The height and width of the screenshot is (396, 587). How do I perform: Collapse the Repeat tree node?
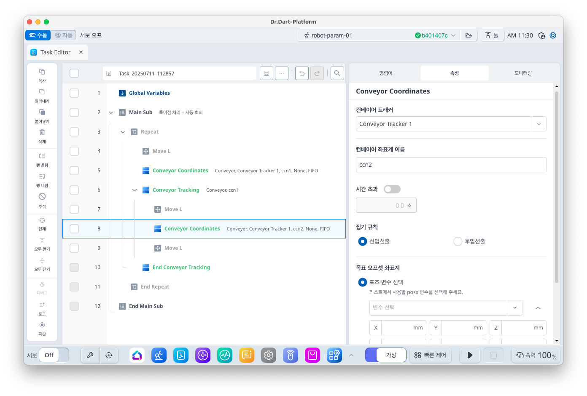point(123,132)
